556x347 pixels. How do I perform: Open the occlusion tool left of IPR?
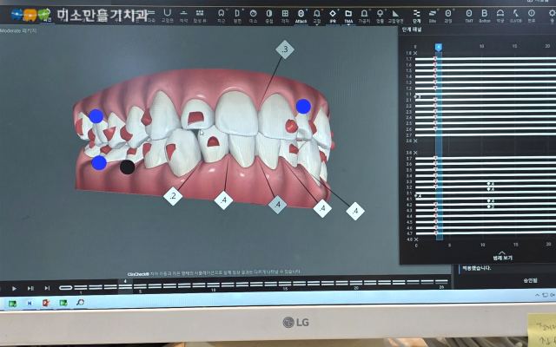(316, 14)
